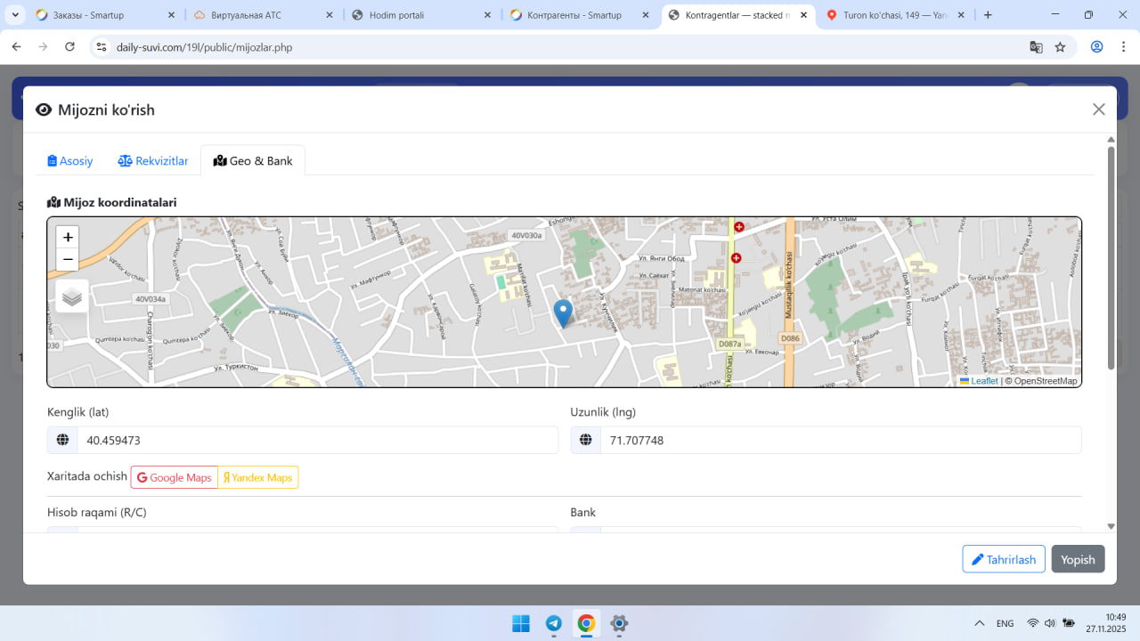This screenshot has height=641, width=1140.
Task: Bookmark this page with the star icon
Action: click(1060, 47)
